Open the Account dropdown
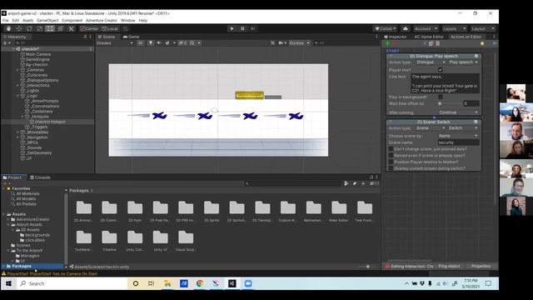The image size is (533, 300). point(426,29)
